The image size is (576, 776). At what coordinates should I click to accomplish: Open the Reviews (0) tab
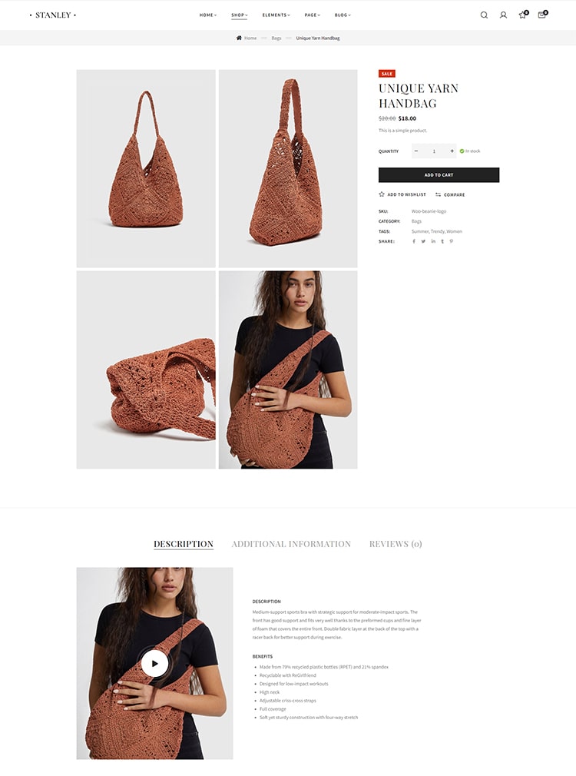tap(396, 544)
